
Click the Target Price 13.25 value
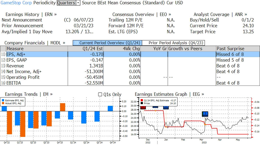point(248,32)
